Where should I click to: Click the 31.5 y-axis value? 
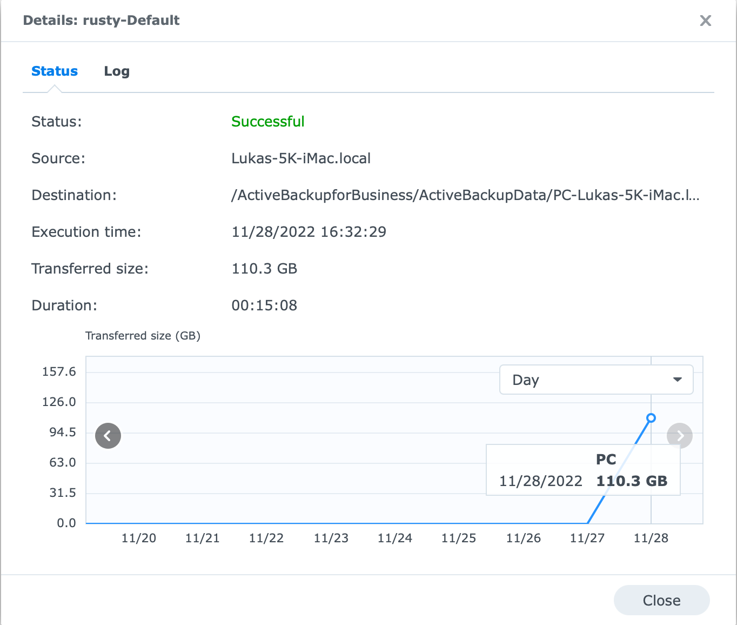[x=63, y=493]
